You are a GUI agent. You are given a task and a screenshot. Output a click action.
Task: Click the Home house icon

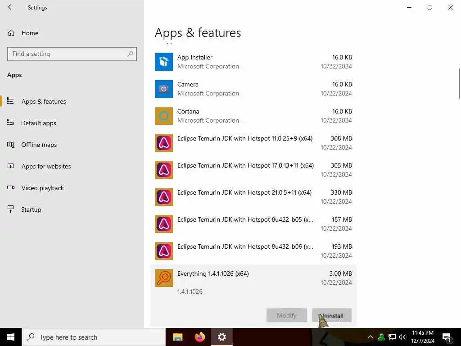point(11,33)
